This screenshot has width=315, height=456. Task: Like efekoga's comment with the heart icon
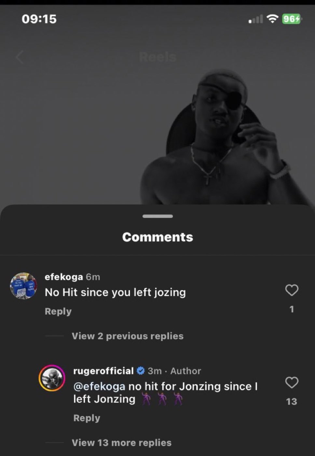(292, 290)
